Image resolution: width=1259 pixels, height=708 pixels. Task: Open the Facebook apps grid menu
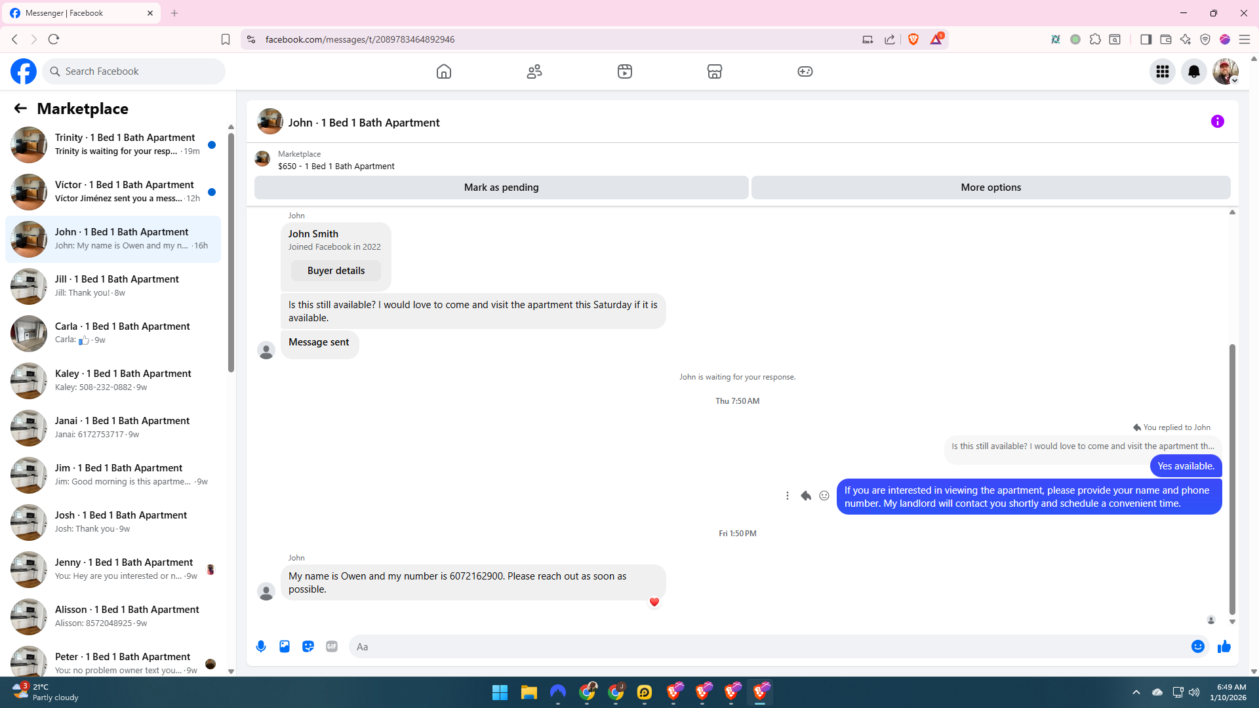[x=1162, y=71]
